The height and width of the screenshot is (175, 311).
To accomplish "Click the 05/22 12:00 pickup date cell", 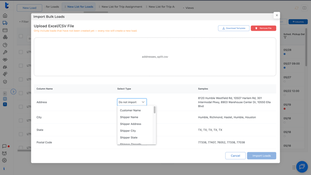I will 291,91.
